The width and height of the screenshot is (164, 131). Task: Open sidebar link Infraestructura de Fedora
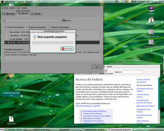(x=144, y=116)
